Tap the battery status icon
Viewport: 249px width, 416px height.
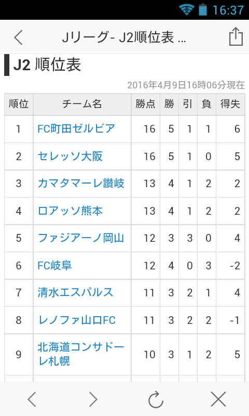203,9
